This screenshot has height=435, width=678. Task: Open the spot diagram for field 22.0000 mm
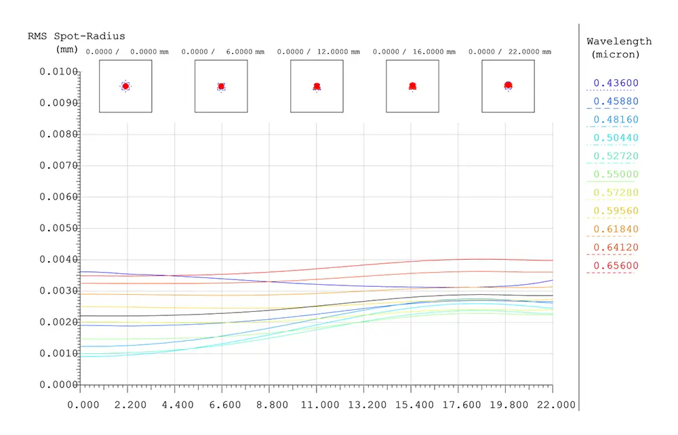[508, 87]
